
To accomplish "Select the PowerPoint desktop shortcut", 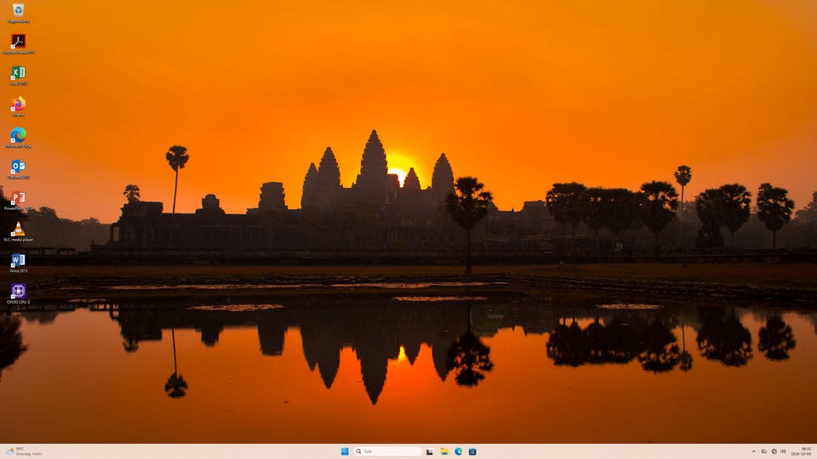I will tap(18, 201).
